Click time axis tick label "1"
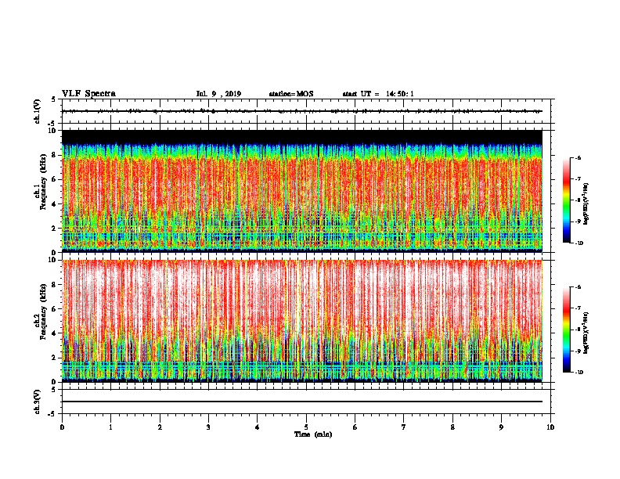 click(111, 427)
